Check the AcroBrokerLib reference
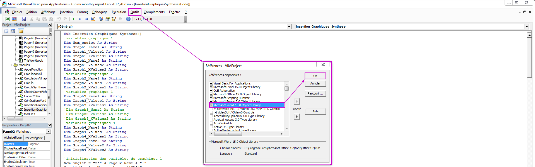The image size is (535, 167). pos(211,123)
